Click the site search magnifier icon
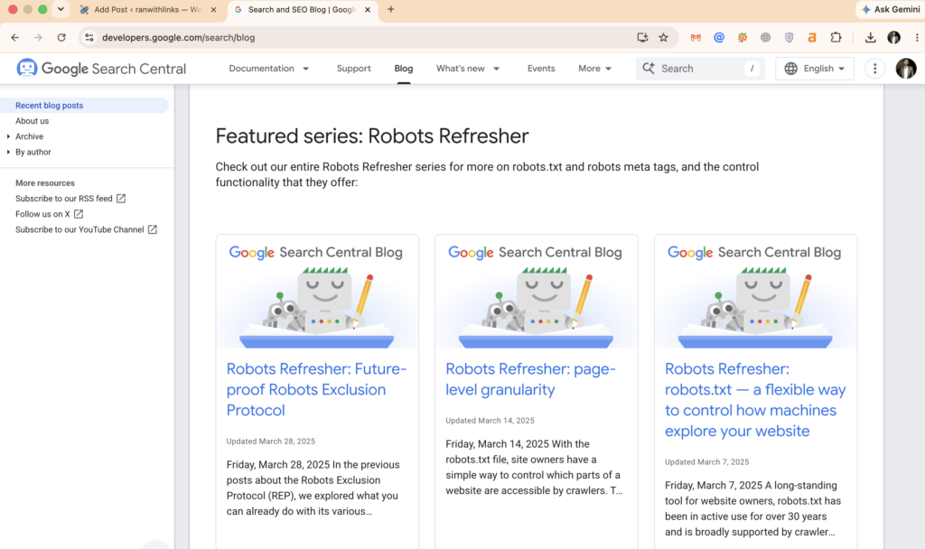Viewport: 925px width, 549px height. click(x=649, y=69)
